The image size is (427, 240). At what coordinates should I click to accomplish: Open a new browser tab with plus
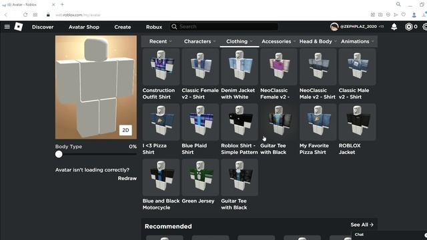[62, 5]
